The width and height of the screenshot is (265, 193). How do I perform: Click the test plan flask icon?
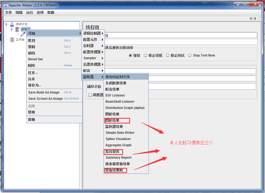12,24
